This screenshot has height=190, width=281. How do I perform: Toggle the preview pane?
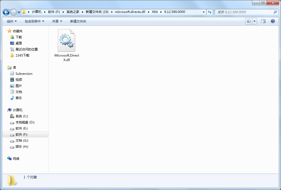[263, 21]
